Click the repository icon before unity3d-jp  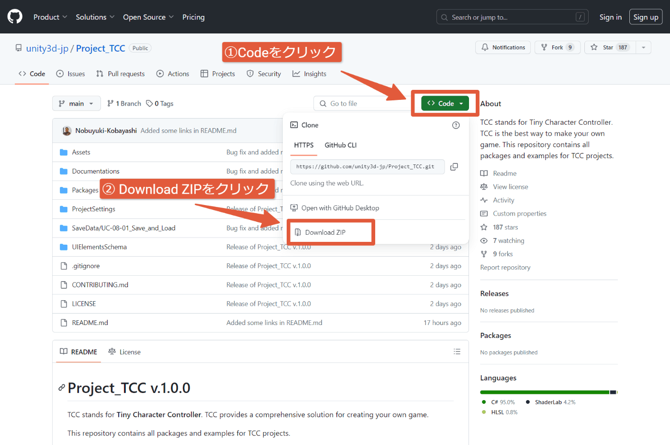click(19, 48)
